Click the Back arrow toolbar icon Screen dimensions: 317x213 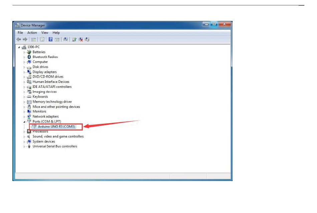coord(19,39)
